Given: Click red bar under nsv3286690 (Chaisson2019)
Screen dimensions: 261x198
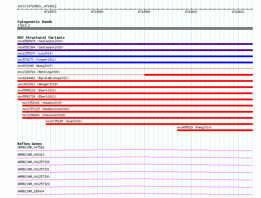Looking at the screenshot, I should (x=138, y=118).
